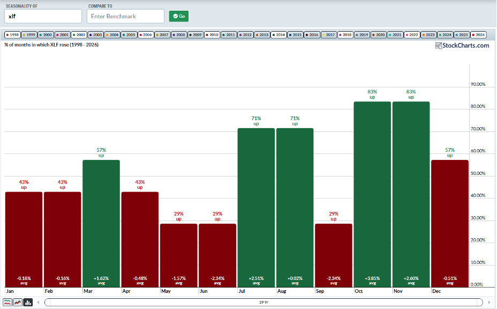Toggle the 2017 year chip

click(x=329, y=35)
